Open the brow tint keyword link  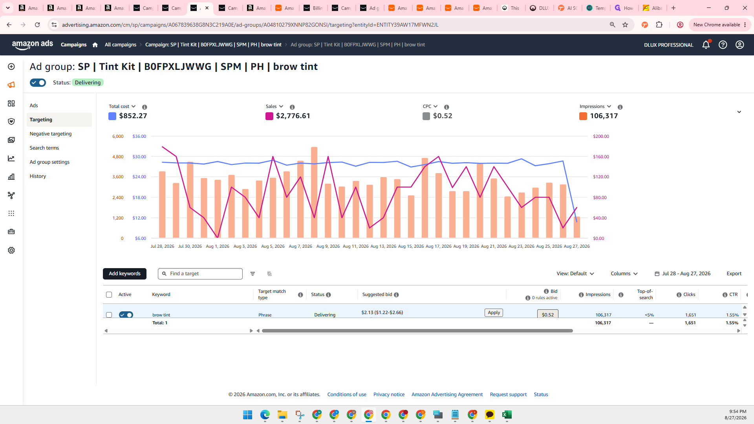161,315
